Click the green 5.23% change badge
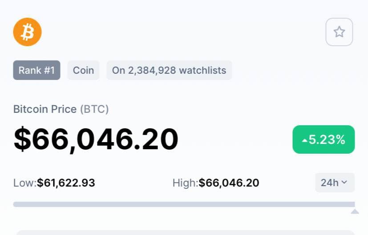368x235 pixels. click(x=324, y=139)
